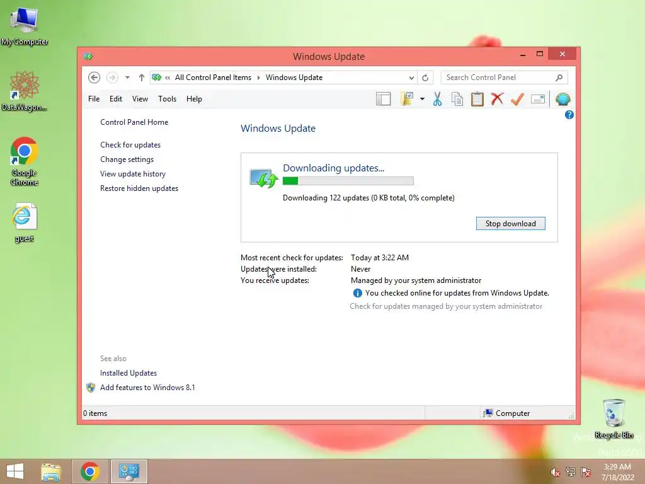Click the search magnifier icon
The height and width of the screenshot is (484, 645).
coord(559,78)
